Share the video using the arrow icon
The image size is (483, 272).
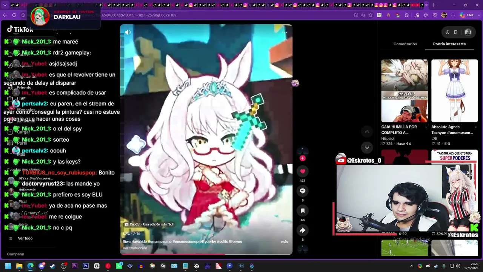[x=303, y=230]
